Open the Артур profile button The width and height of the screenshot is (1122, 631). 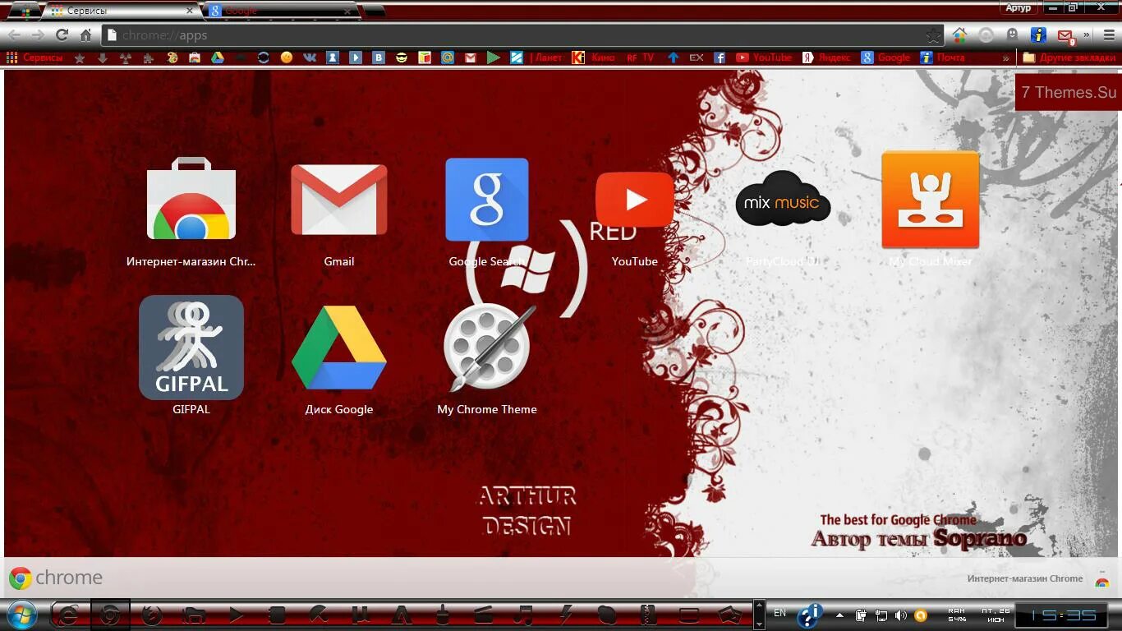coord(1018,7)
